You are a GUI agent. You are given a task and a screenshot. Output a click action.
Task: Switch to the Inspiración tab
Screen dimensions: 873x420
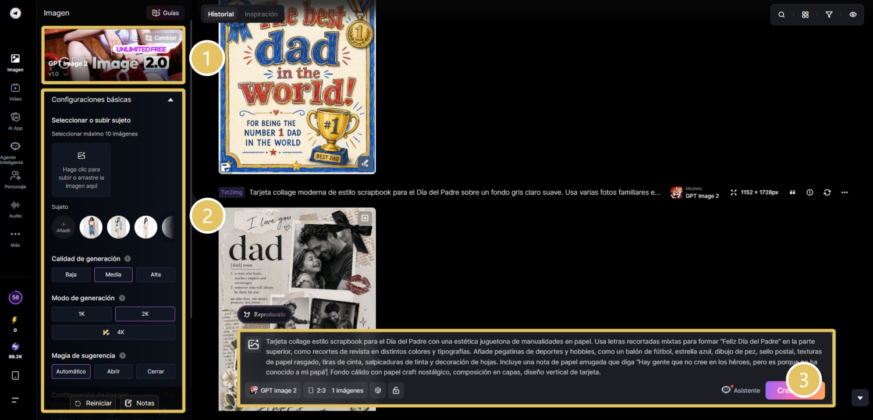261,14
